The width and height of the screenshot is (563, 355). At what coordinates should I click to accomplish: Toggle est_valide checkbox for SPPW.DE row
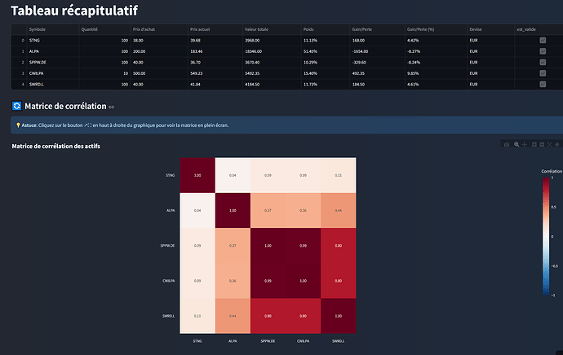pos(543,62)
